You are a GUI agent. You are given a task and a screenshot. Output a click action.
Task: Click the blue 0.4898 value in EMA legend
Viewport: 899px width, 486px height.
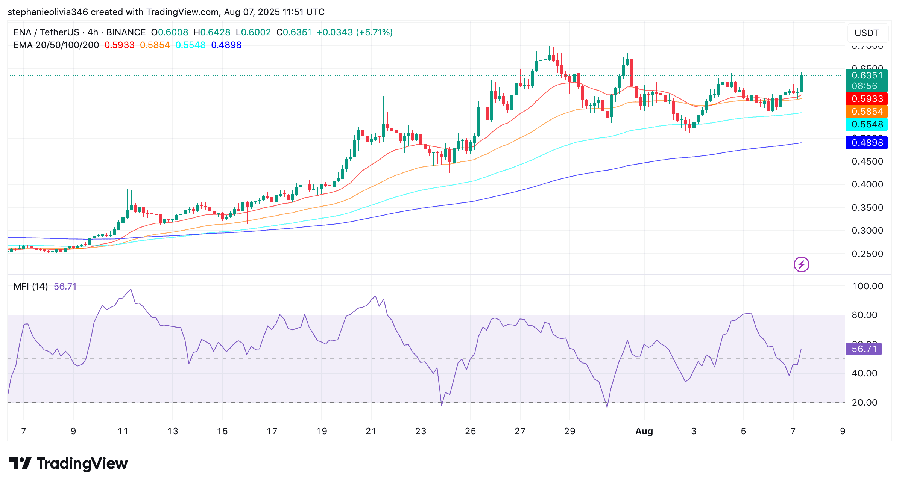tap(226, 45)
